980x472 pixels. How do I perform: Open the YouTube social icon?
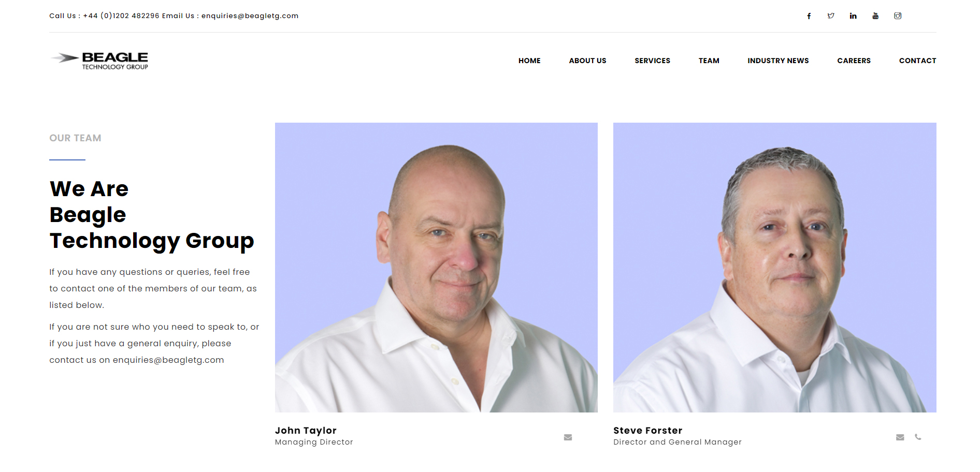pos(875,16)
